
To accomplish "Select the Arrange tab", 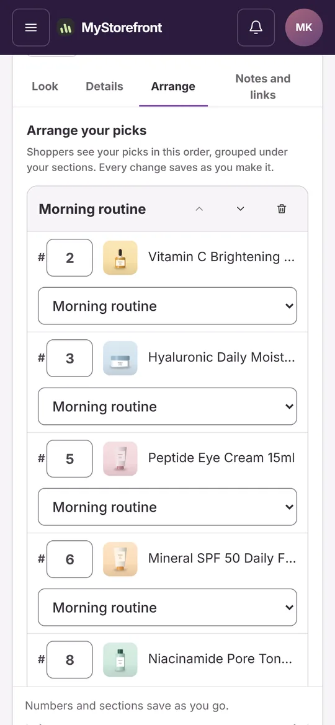I will 173,86.
